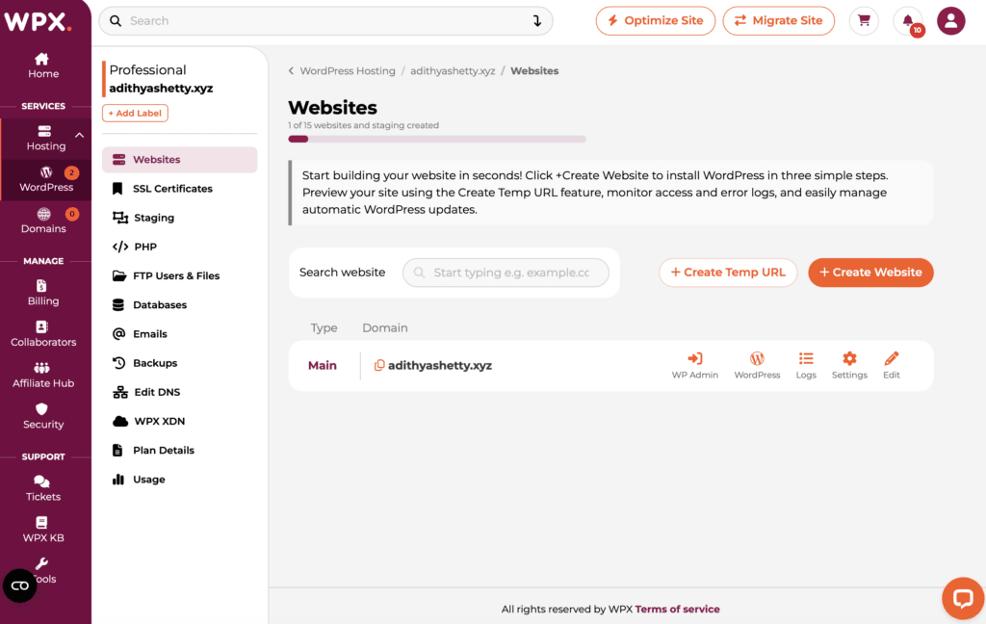Click the Domain column header
Screen dimensions: 986x624
pyautogui.click(x=385, y=327)
